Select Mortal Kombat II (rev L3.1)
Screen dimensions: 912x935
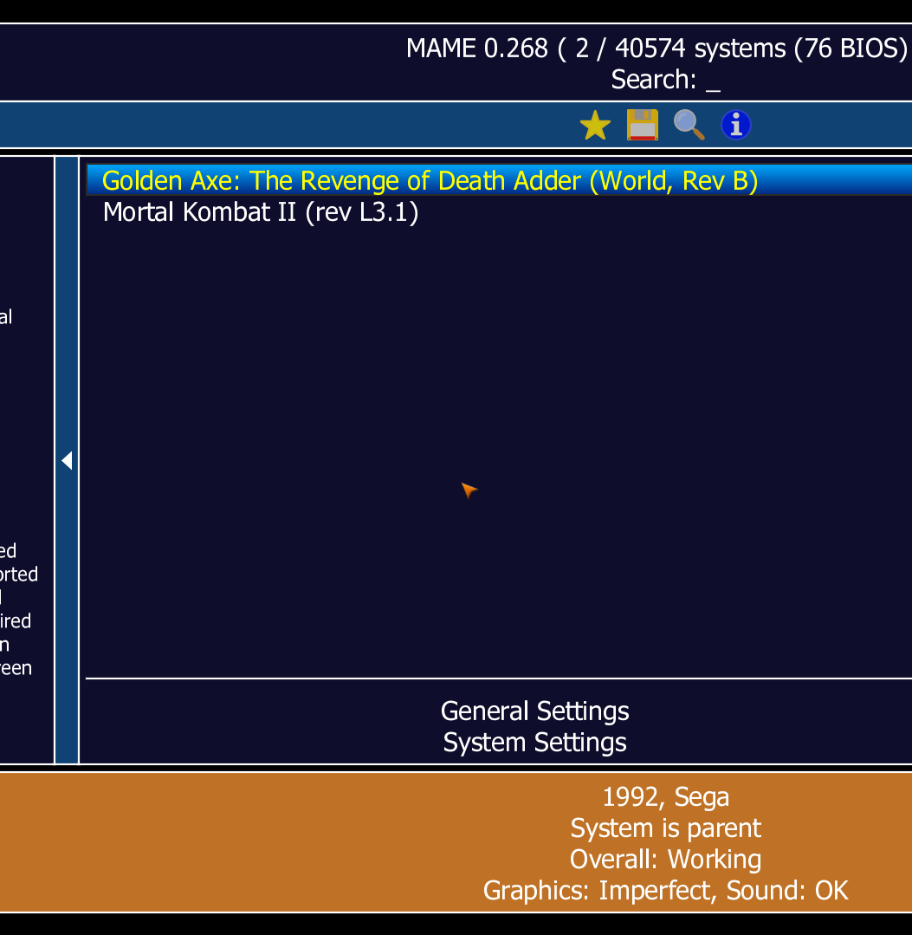click(x=500, y=212)
